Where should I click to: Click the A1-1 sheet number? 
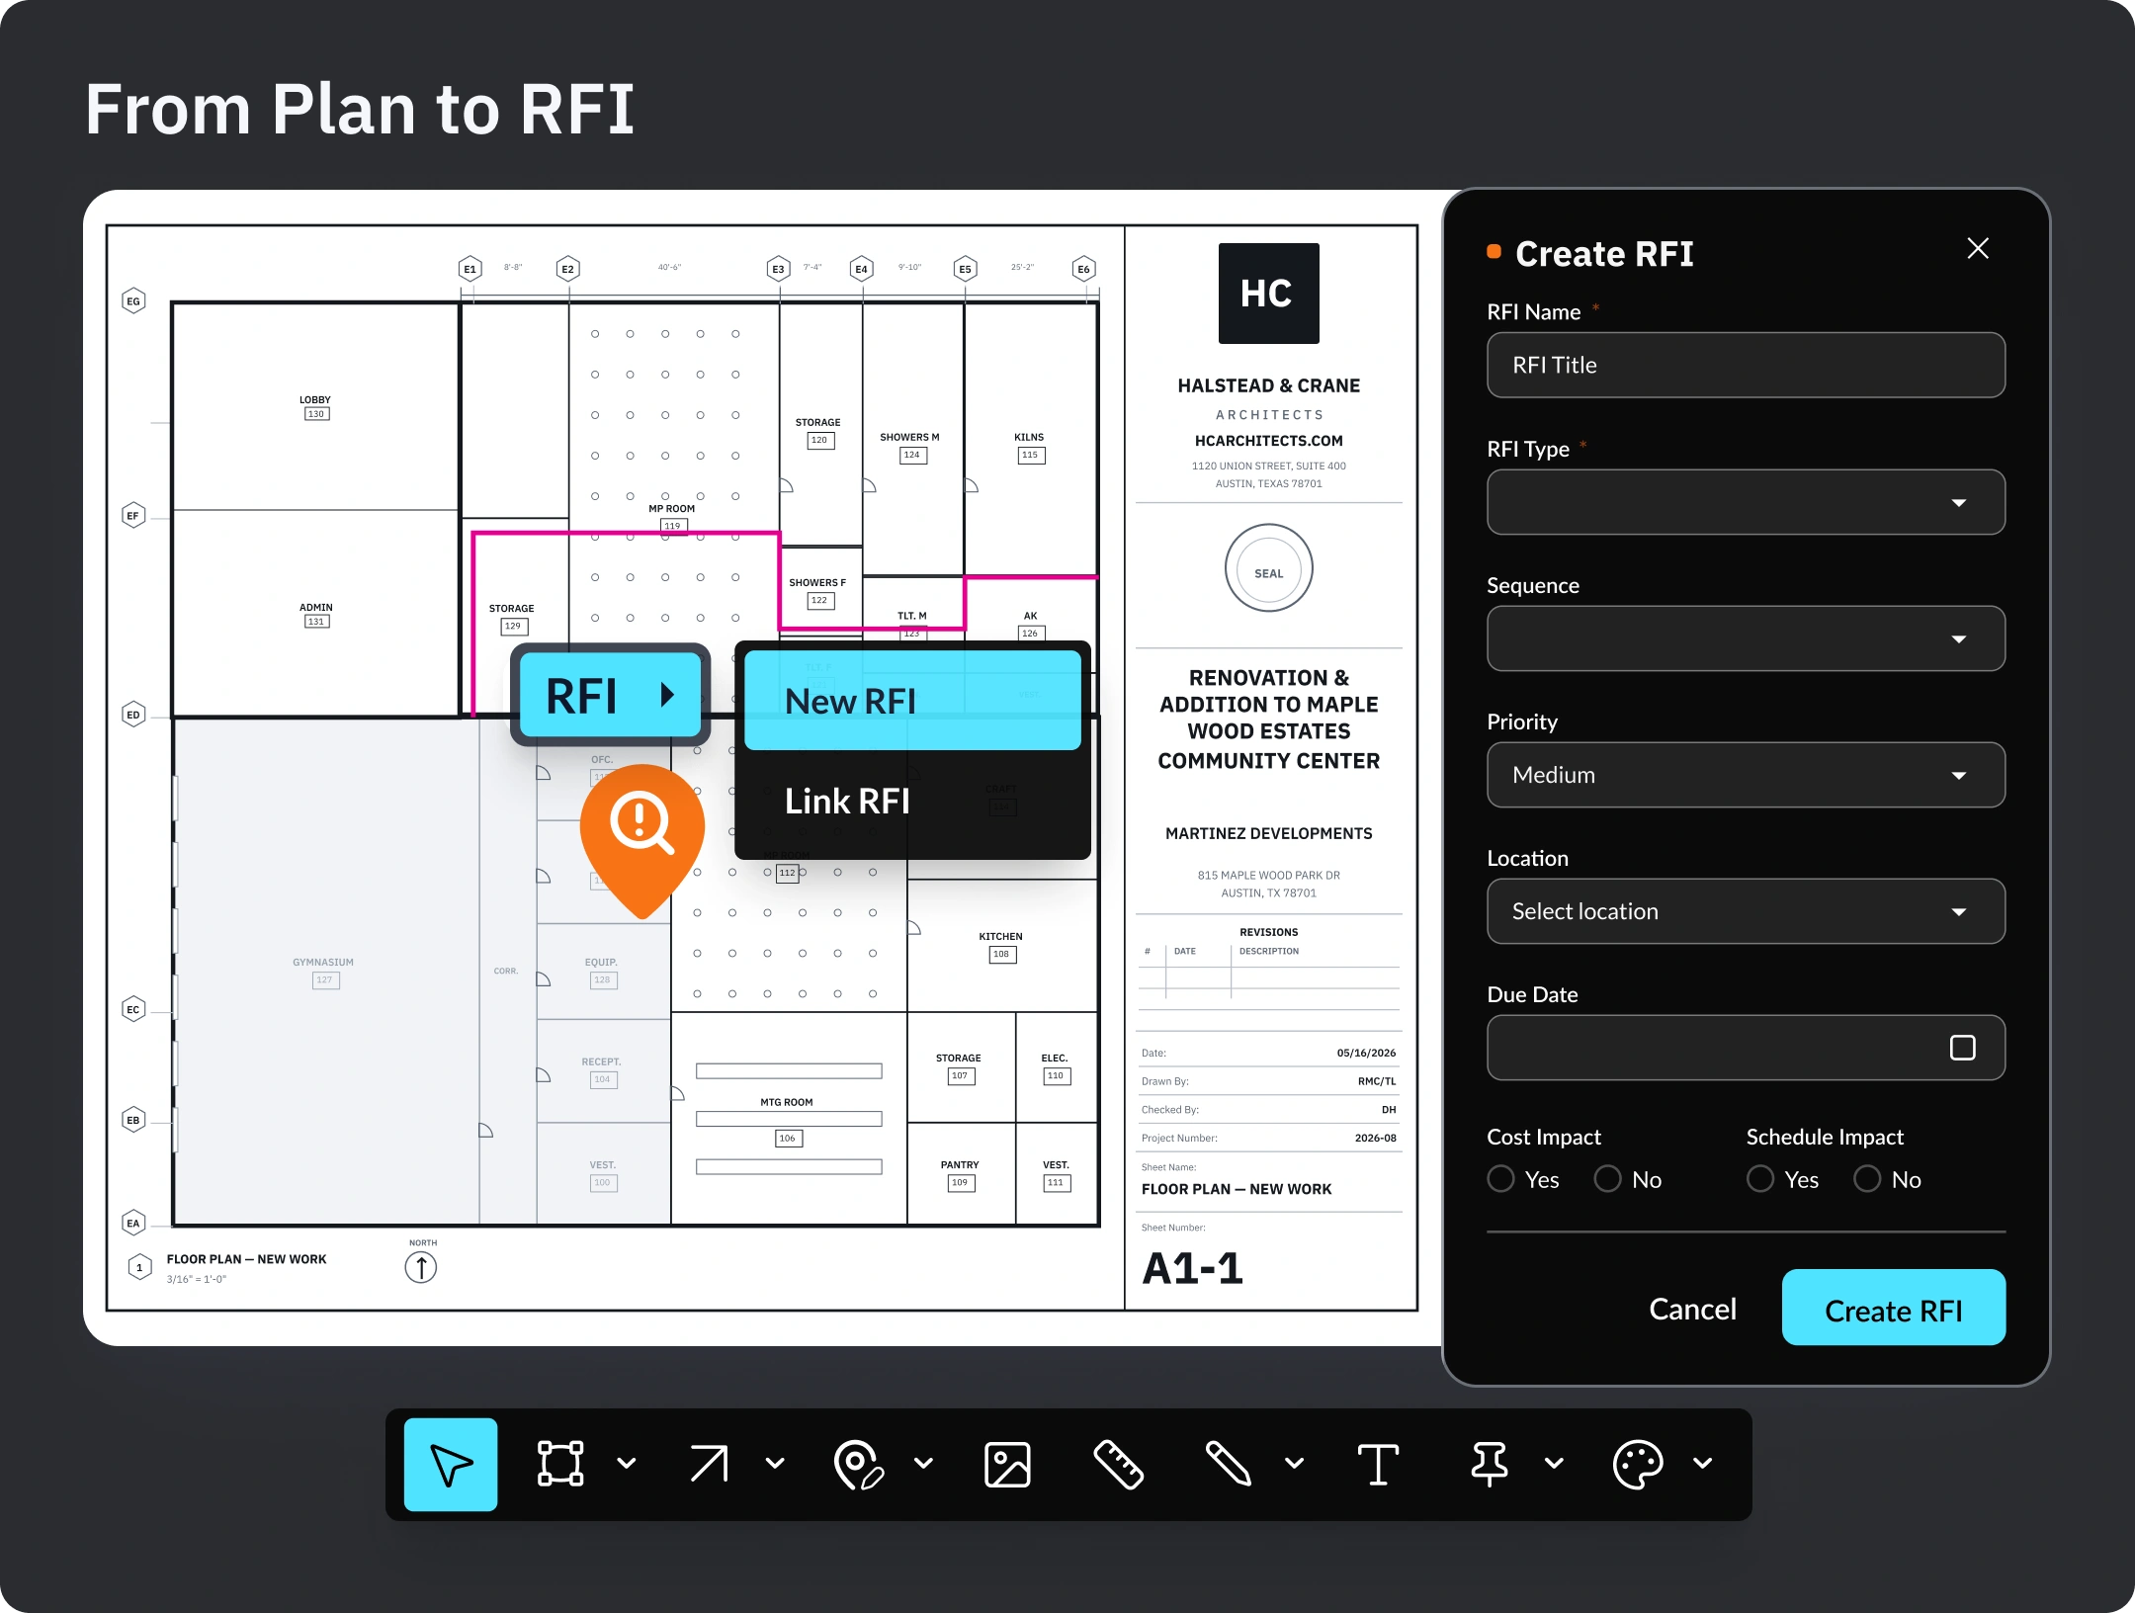pyautogui.click(x=1192, y=1269)
